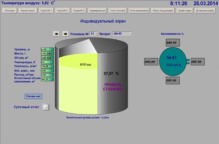
Task: Open Отчет суточный
Action: click(117, 11)
